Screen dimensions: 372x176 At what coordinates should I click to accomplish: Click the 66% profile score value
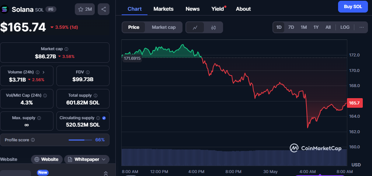point(100,140)
